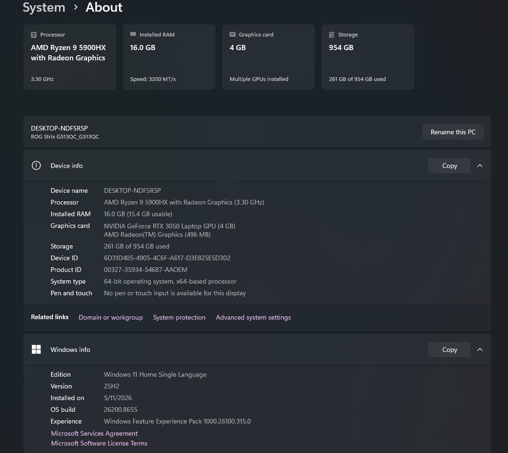Click Installed on date 5/11/2026

118,398
